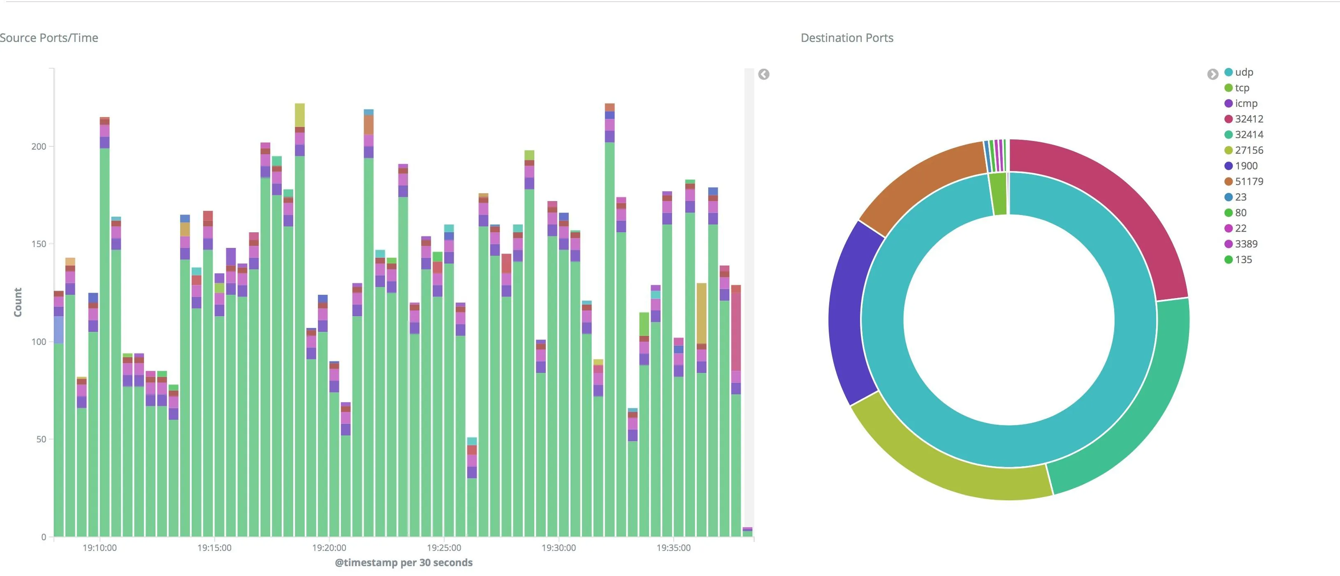Click the 50 y-axis label
Screen dimensions: 1340x576
[41, 439]
